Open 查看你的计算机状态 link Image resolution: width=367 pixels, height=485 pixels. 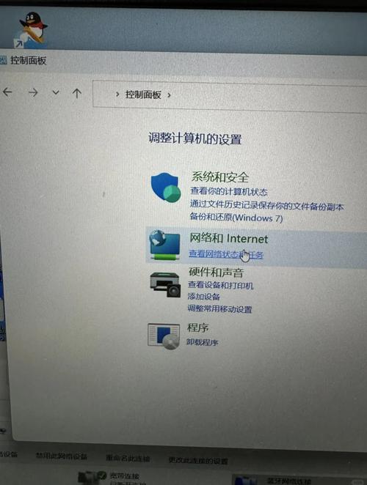(229, 191)
